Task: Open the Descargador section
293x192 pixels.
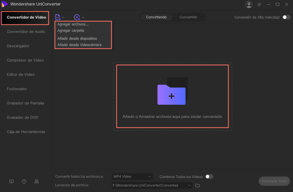Action: tap(18, 46)
